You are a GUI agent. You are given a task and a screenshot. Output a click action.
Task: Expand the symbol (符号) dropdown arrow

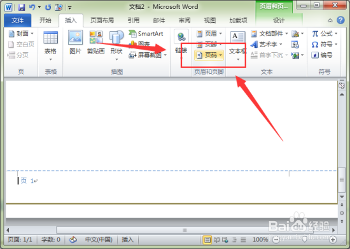pos(336,45)
